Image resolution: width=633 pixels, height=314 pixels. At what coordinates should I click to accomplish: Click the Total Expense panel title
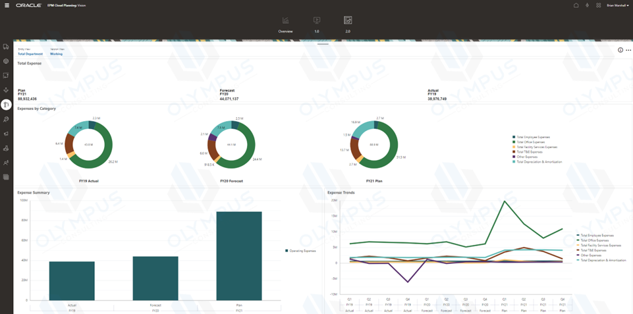(30, 63)
